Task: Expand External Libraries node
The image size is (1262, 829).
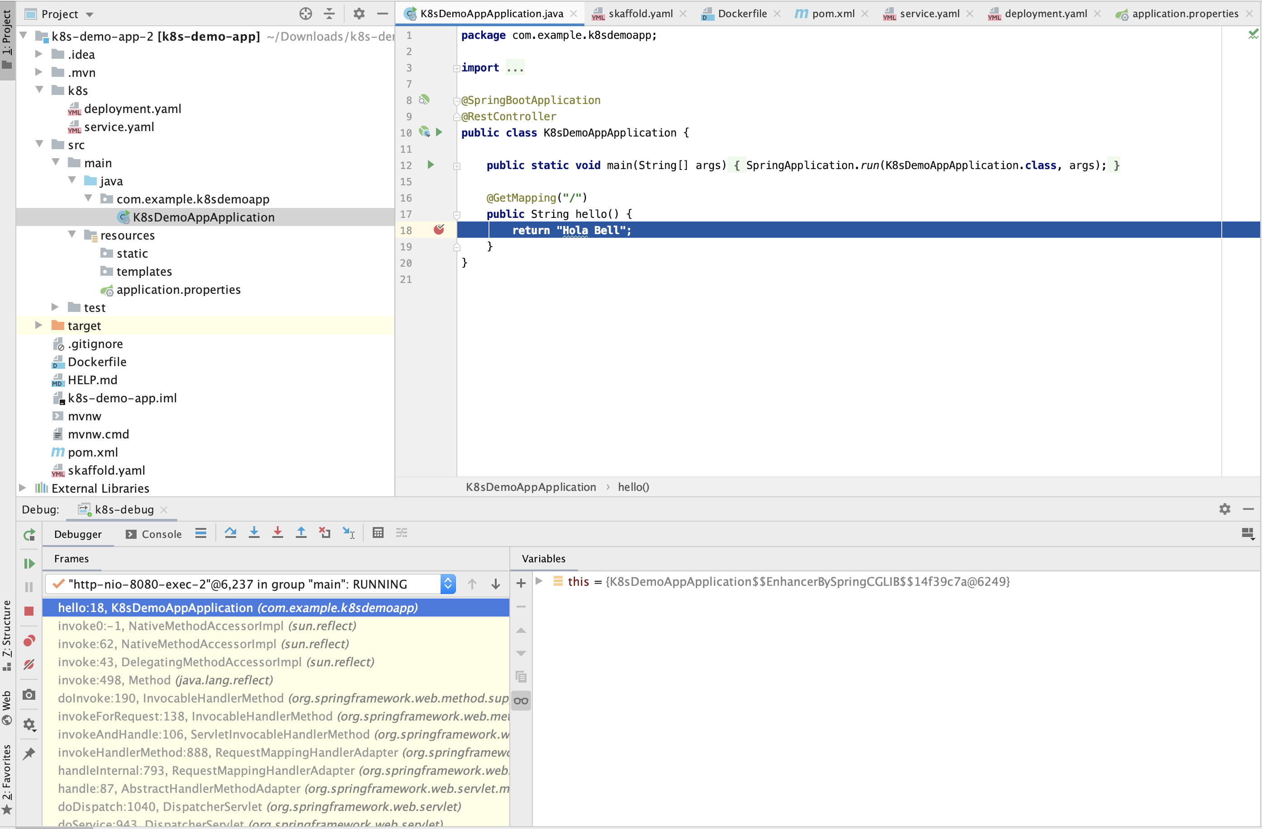Action: tap(22, 488)
